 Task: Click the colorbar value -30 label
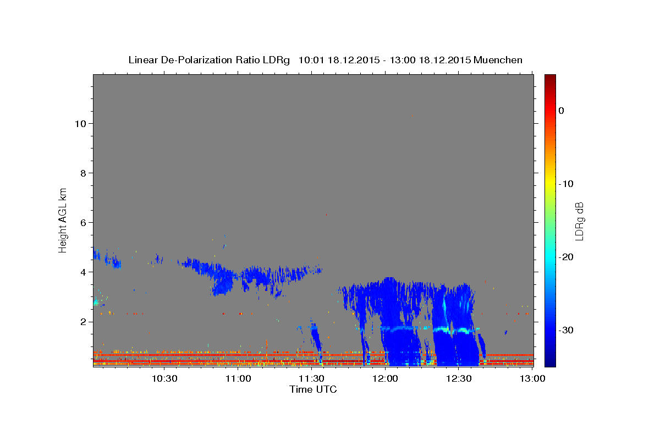coord(566,330)
